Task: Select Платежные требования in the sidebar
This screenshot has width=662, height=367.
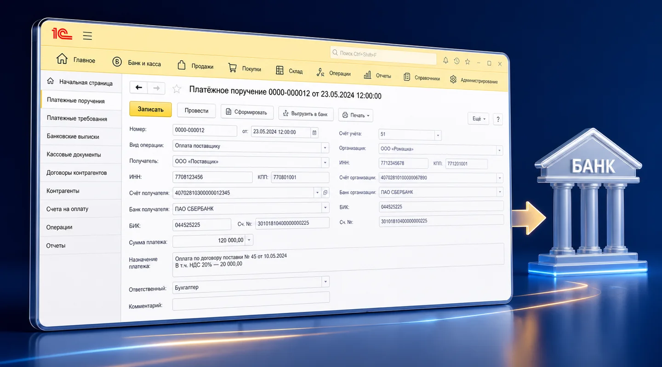Action: 80,118
